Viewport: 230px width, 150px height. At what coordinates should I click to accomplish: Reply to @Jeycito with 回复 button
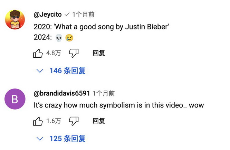[x=99, y=53]
